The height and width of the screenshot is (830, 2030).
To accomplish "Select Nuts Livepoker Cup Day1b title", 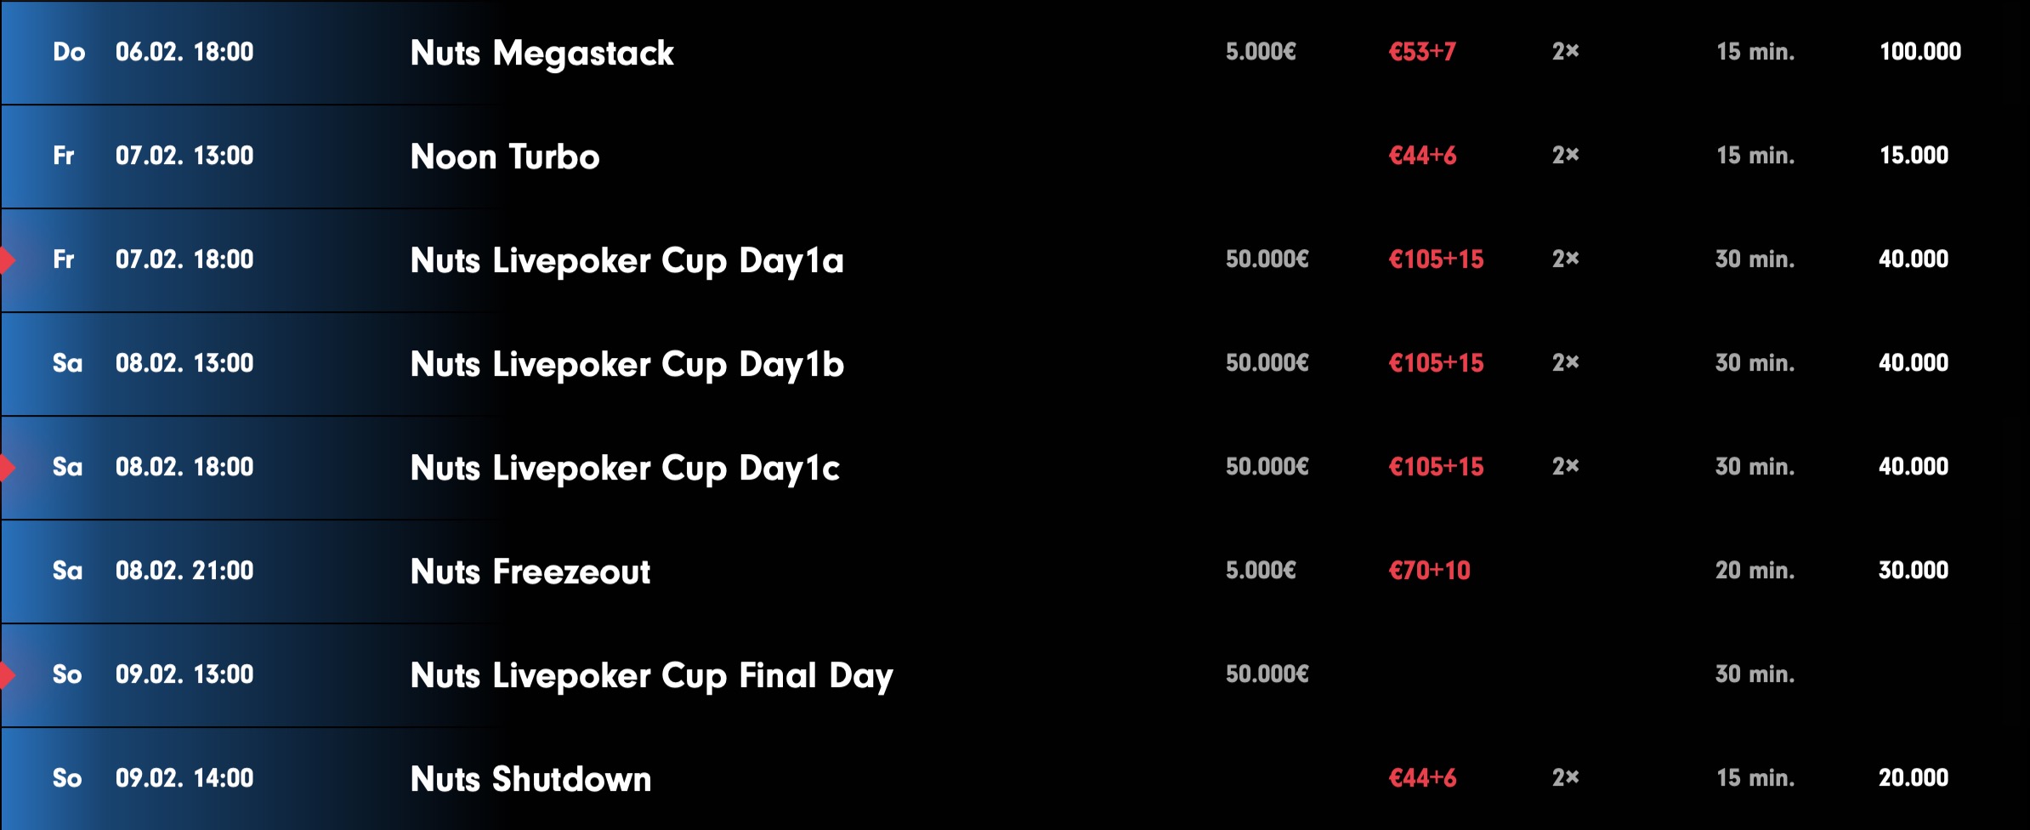I will [x=627, y=364].
